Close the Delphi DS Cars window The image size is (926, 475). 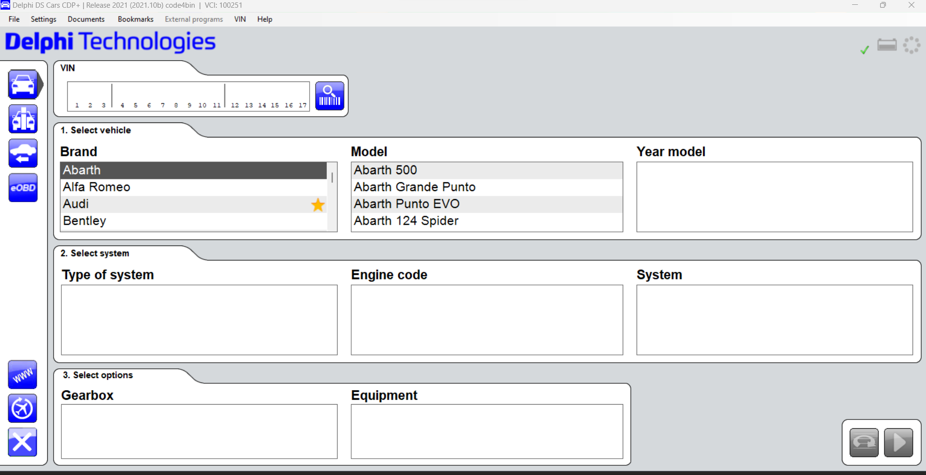[x=912, y=5]
